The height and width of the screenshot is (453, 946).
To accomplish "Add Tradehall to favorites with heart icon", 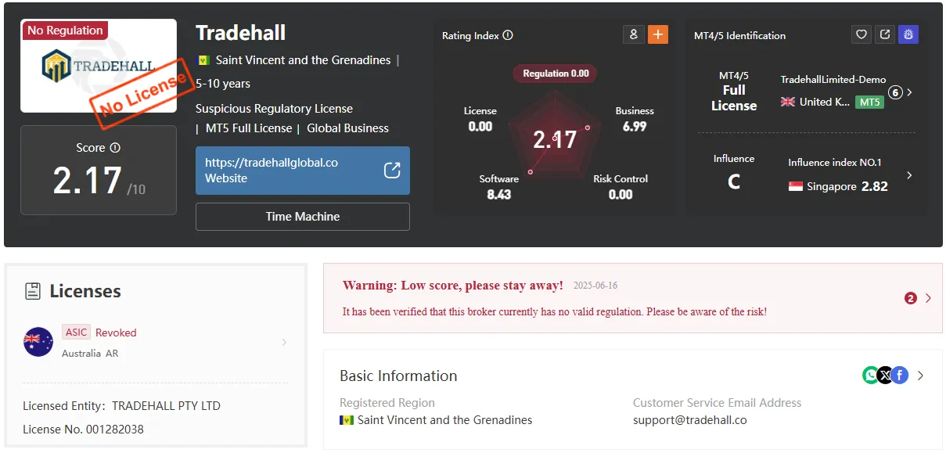I will coord(861,34).
